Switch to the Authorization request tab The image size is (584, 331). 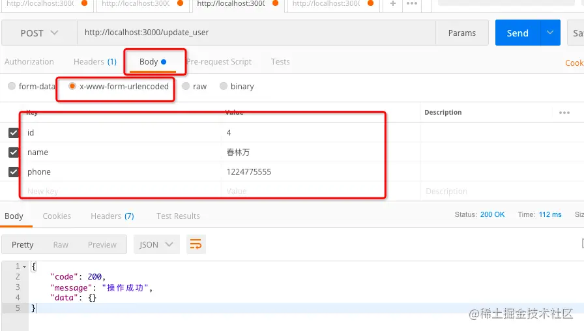(x=29, y=62)
